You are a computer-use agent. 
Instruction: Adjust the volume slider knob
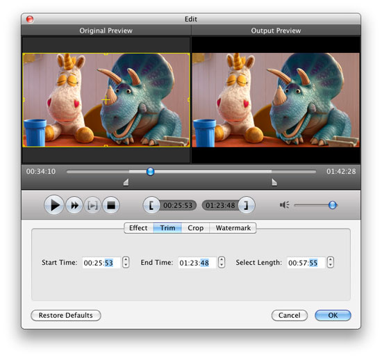click(x=333, y=205)
